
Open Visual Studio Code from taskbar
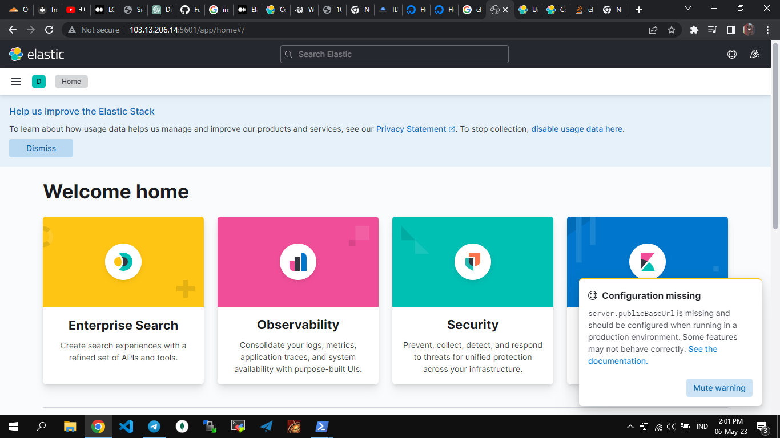(x=126, y=427)
